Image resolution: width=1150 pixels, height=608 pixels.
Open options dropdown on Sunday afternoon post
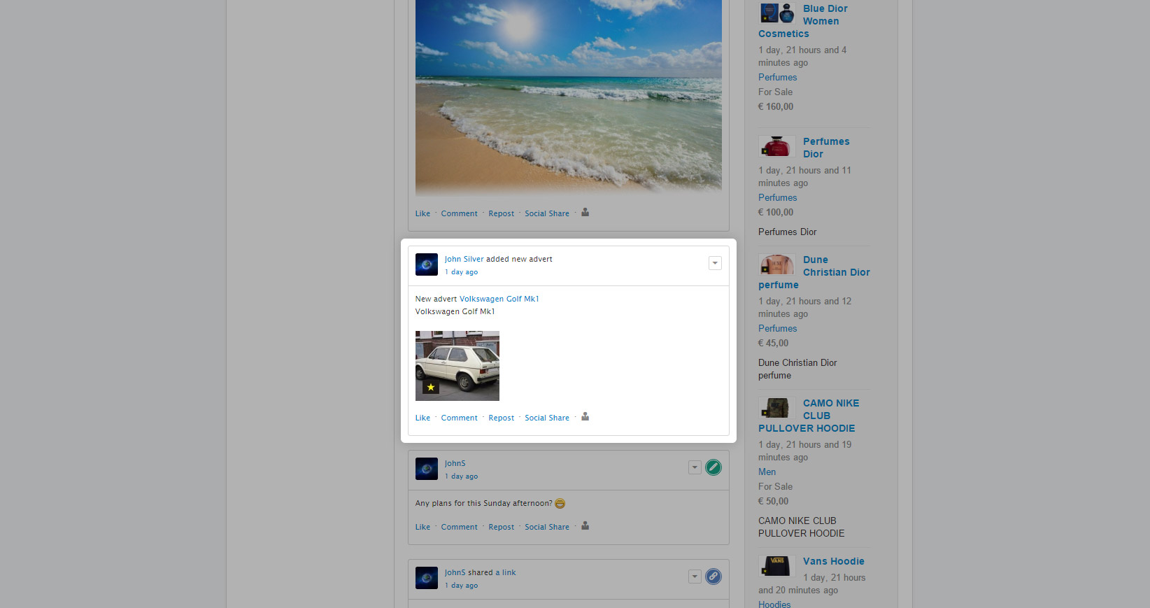tap(695, 467)
